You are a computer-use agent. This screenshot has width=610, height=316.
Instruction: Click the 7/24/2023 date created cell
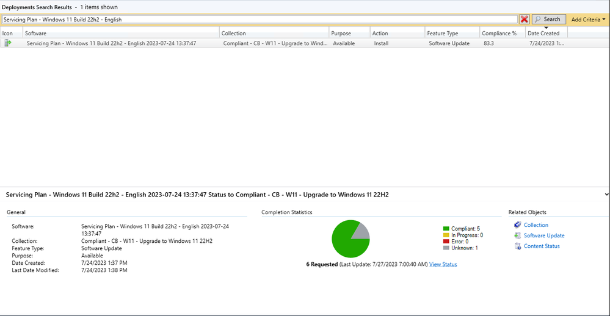(546, 43)
